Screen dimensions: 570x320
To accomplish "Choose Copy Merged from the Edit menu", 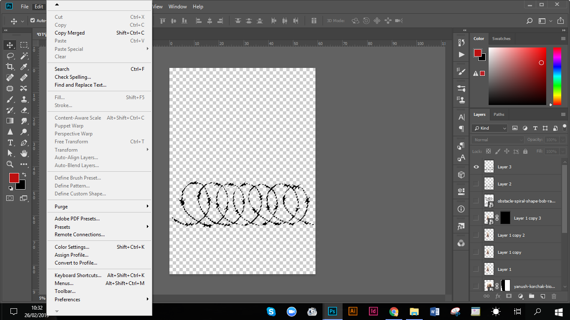I will [x=69, y=32].
